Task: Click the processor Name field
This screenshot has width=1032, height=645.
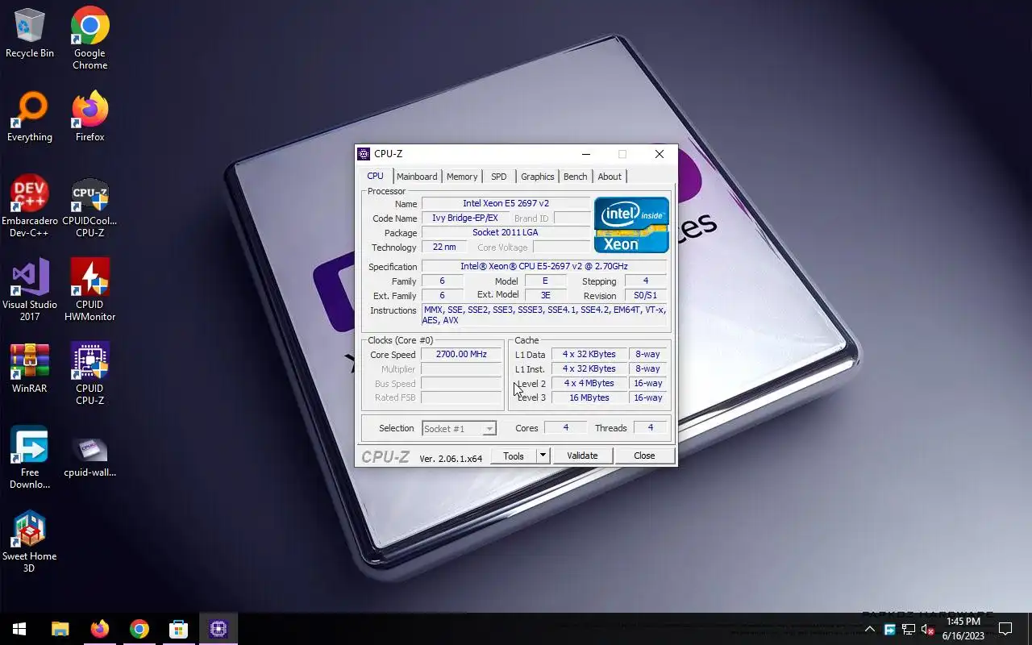Action: [506, 204]
